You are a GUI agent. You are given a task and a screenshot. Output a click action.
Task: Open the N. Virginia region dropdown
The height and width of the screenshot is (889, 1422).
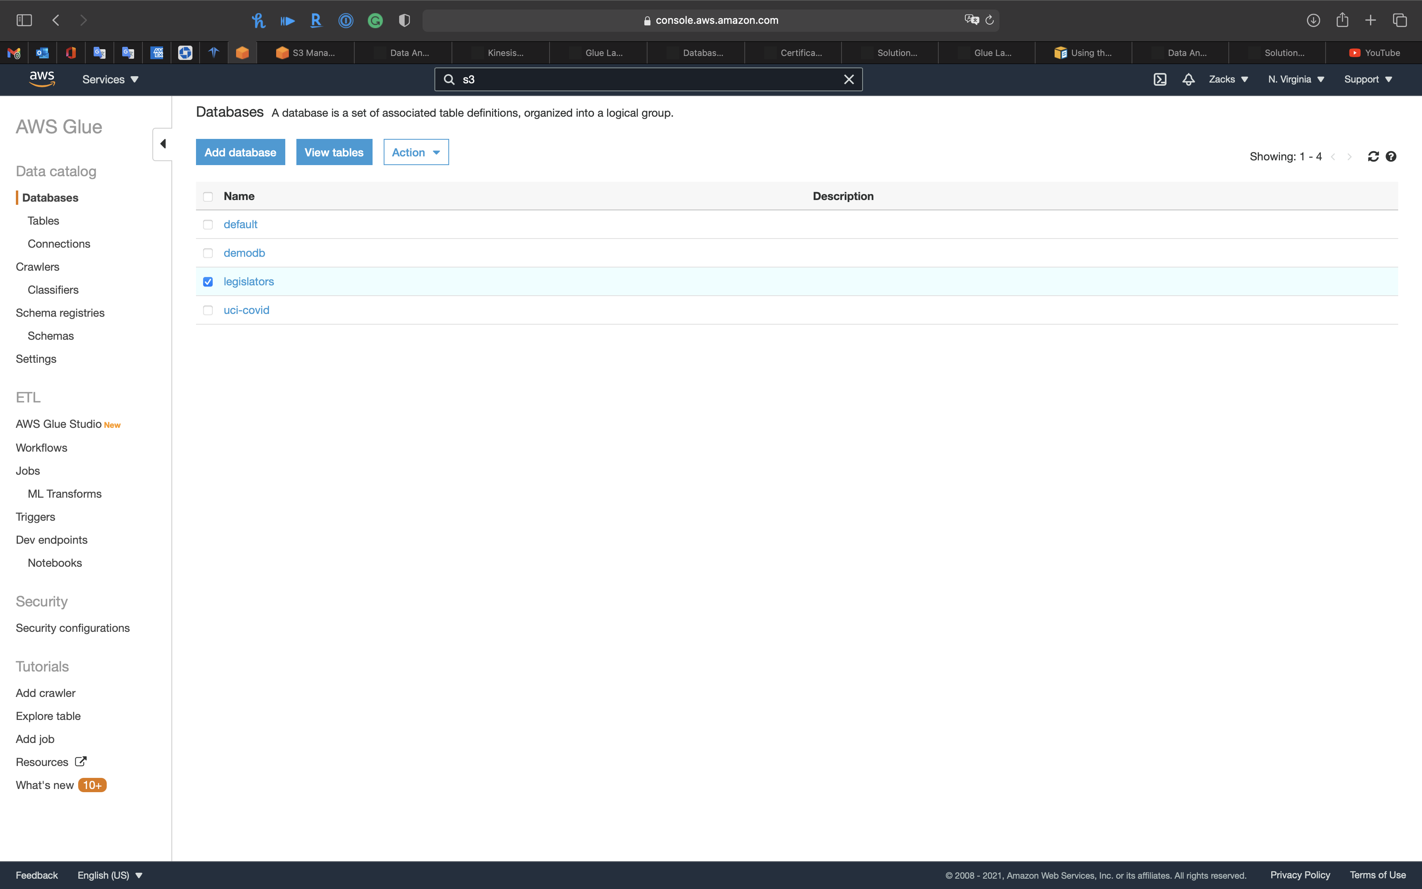pyautogui.click(x=1296, y=79)
